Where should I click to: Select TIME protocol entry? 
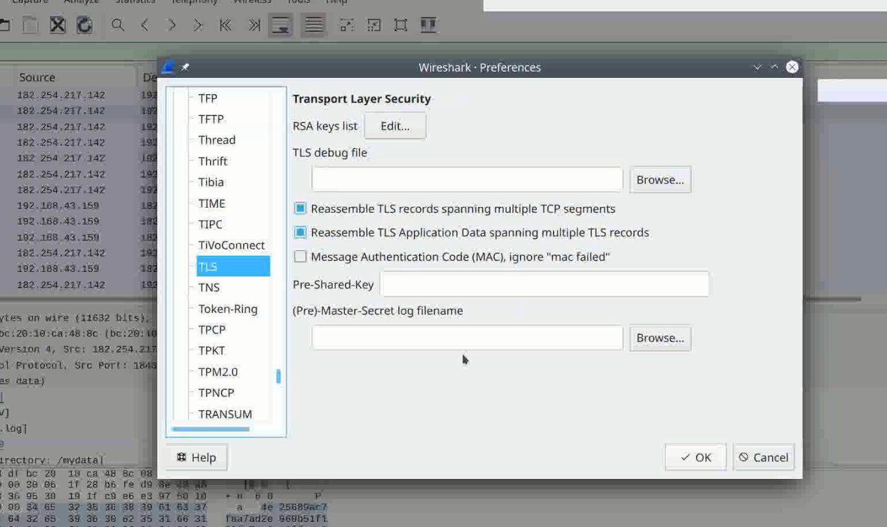(212, 203)
